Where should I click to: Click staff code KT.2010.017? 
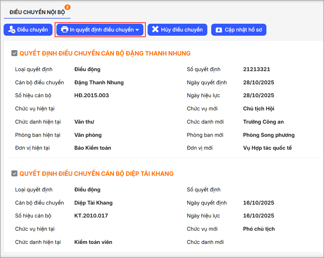click(91, 216)
